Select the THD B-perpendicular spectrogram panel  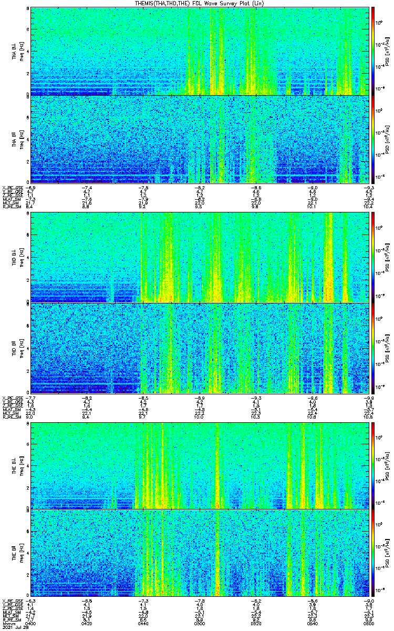[x=199, y=258]
